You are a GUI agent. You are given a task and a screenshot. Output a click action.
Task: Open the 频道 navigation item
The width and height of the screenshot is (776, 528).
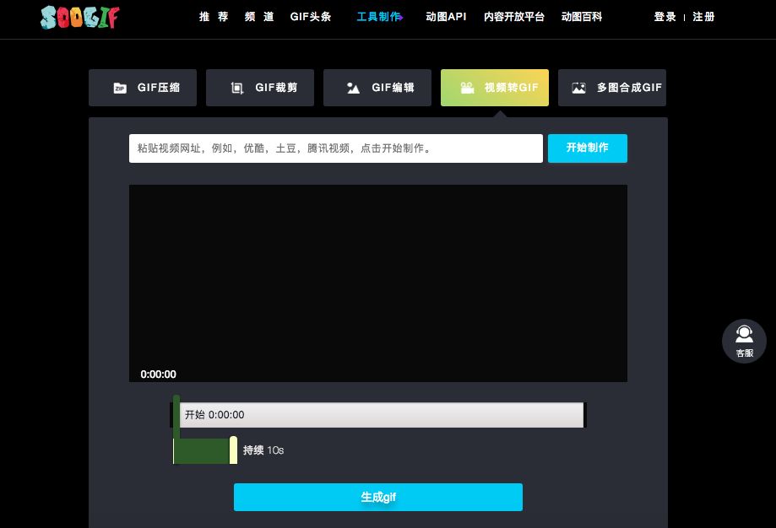click(x=259, y=16)
